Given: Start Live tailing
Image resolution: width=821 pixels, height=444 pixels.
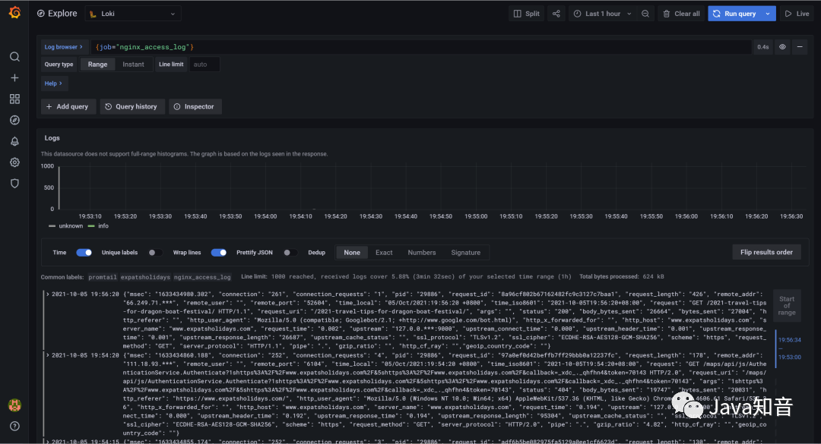Looking at the screenshot, I should 797,14.
